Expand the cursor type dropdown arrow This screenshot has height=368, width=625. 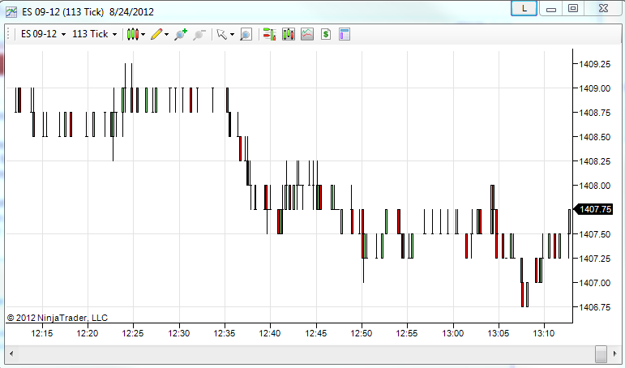[x=232, y=35]
